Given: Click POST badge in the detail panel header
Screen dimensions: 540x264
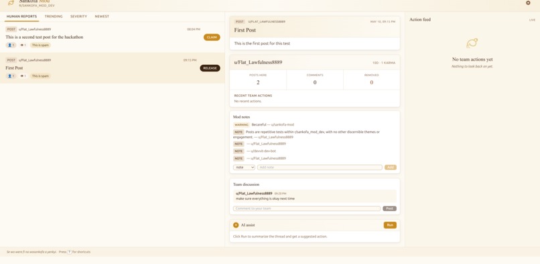Looking at the screenshot, I should tap(240, 21).
